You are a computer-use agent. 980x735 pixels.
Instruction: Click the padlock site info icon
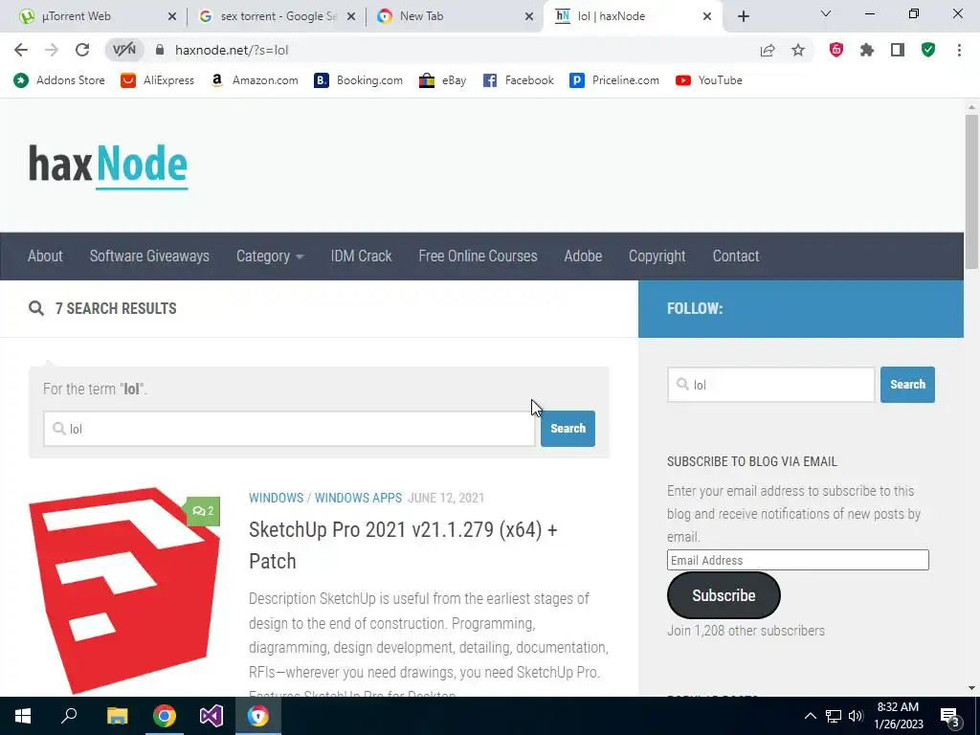click(160, 50)
